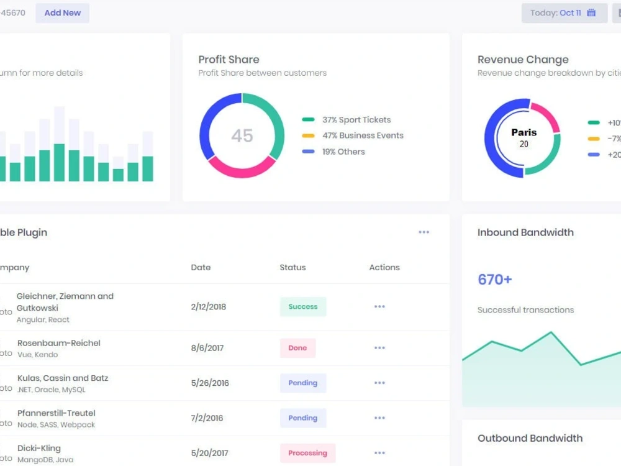Open actions menu for Pfannerstill-Treutel row

click(x=379, y=418)
